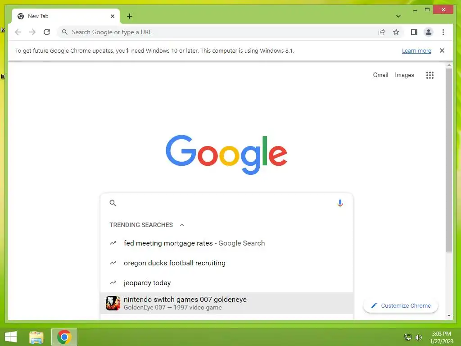Click the back navigation arrow
461x346 pixels.
[18, 32]
